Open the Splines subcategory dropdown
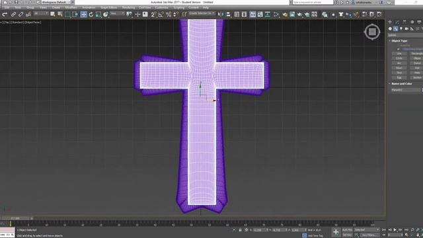Screen dimensions: 423x238 point(405,35)
